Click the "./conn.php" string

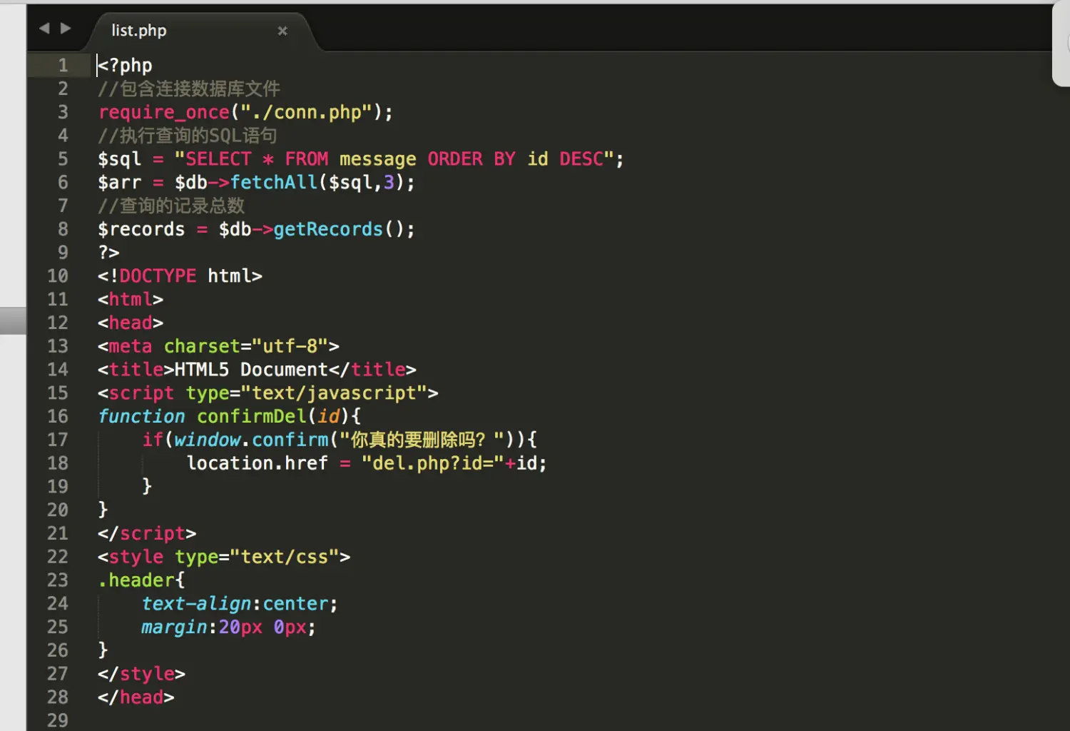pyautogui.click(x=307, y=112)
